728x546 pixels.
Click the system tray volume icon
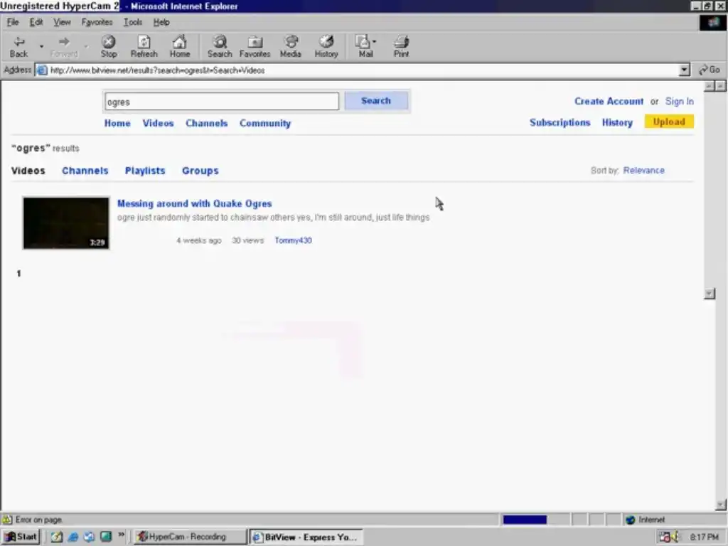pyautogui.click(x=675, y=537)
